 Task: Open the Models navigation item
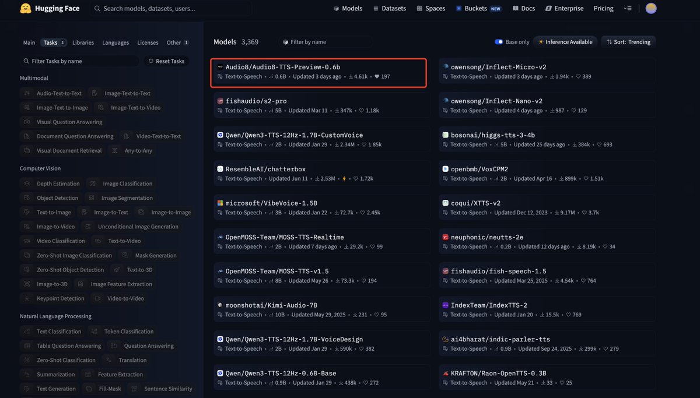347,8
